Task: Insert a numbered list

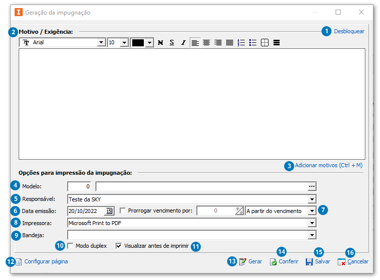Action: click(241, 43)
